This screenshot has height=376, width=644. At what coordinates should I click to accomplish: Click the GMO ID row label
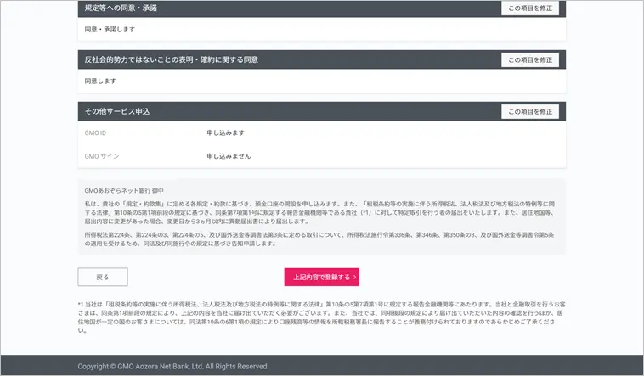pyautogui.click(x=95, y=133)
